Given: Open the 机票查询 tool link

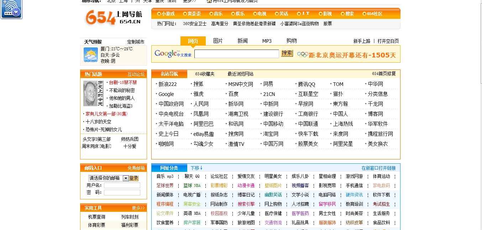Looking at the screenshot, I should pyautogui.click(x=97, y=217).
